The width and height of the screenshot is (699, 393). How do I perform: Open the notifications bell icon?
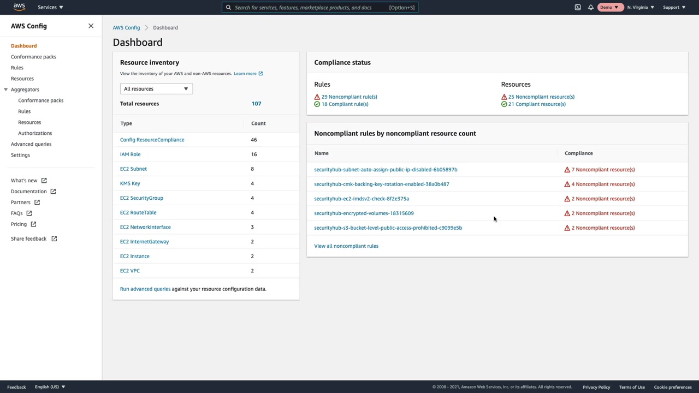[x=591, y=8]
